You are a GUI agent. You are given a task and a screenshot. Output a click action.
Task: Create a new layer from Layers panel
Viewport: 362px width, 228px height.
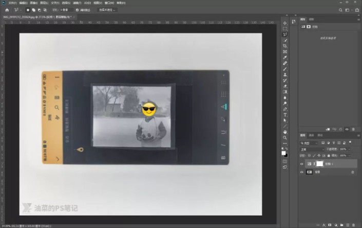click(x=348, y=225)
